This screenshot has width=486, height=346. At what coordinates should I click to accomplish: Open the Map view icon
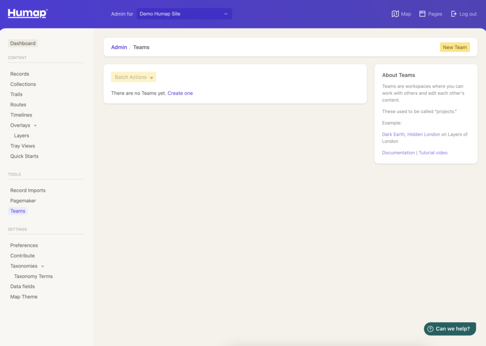(395, 14)
